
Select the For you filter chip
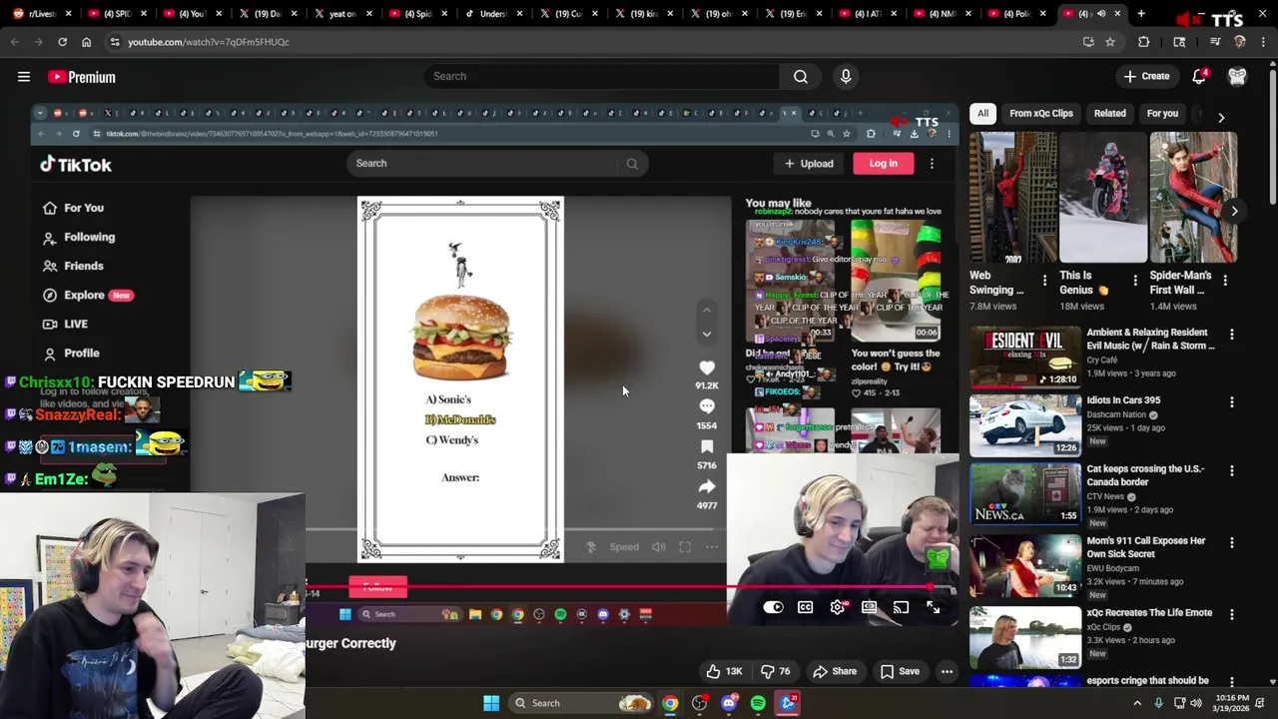tap(1162, 114)
